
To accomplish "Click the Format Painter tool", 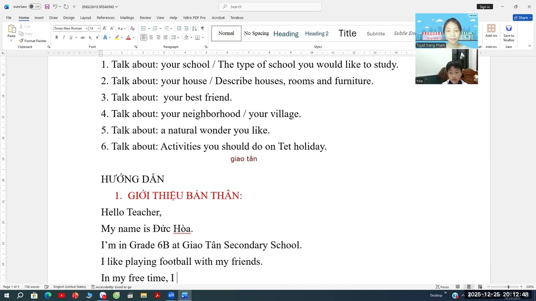I will pos(33,41).
